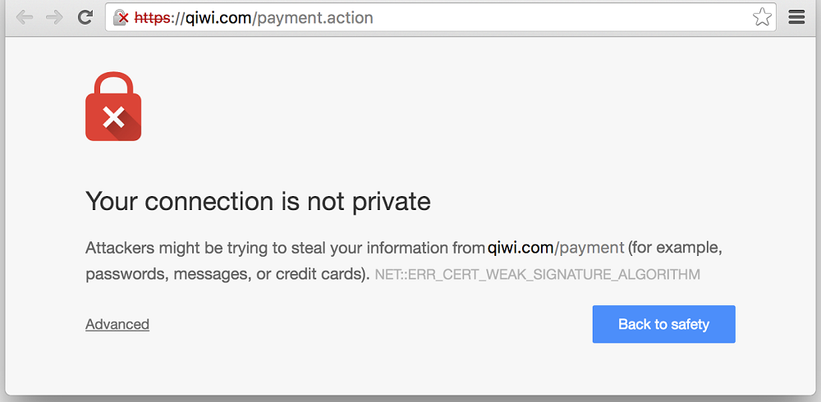821x402 pixels.
Task: Click the NET::ERR_CERT_WEAK_SIGNATURE_ALGORITHM error code
Action: 537,275
